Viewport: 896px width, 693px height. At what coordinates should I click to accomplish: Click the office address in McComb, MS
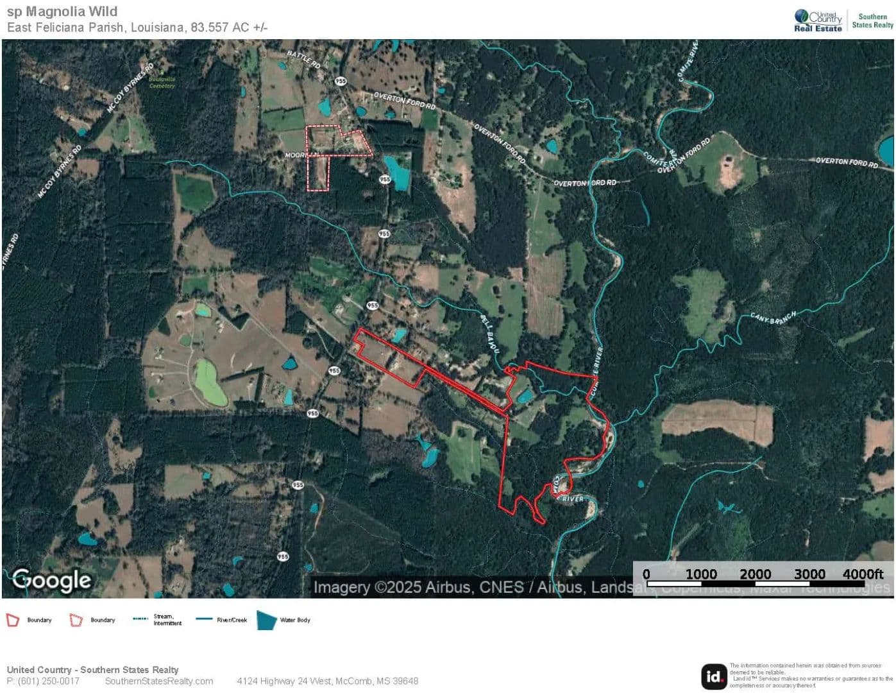coord(327,681)
